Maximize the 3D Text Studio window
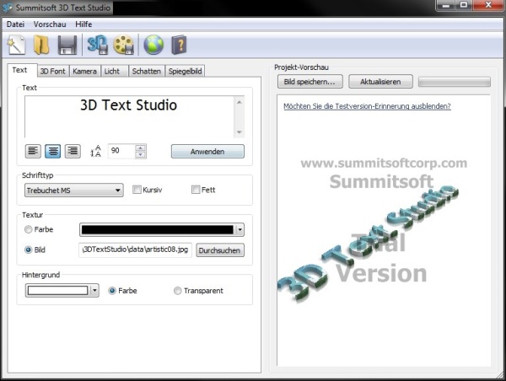The width and height of the screenshot is (506, 381). pyautogui.click(x=464, y=6)
